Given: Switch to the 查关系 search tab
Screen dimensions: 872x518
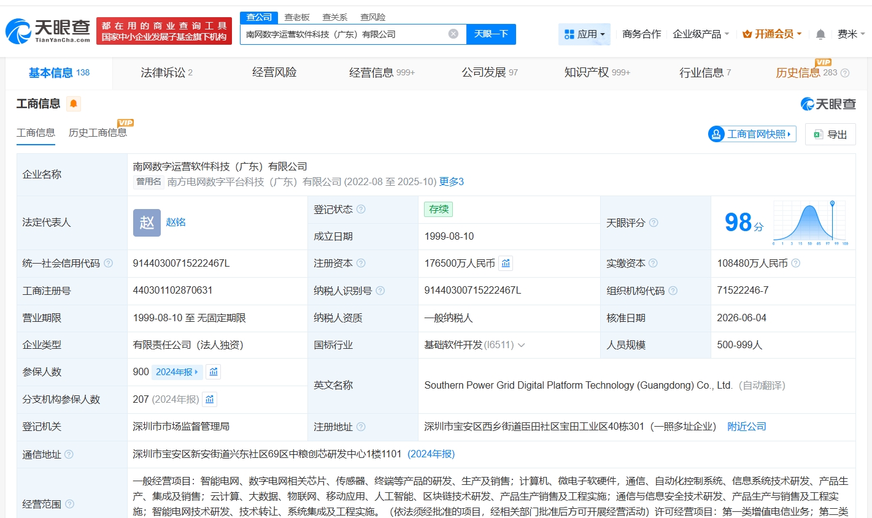Looking at the screenshot, I should pyautogui.click(x=335, y=17).
